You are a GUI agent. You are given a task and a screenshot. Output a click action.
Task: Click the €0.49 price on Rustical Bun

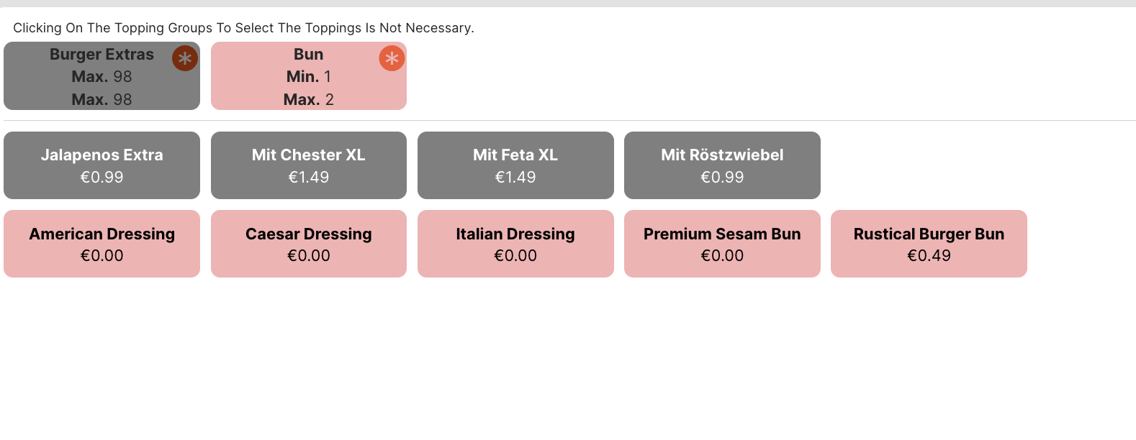coord(929,256)
